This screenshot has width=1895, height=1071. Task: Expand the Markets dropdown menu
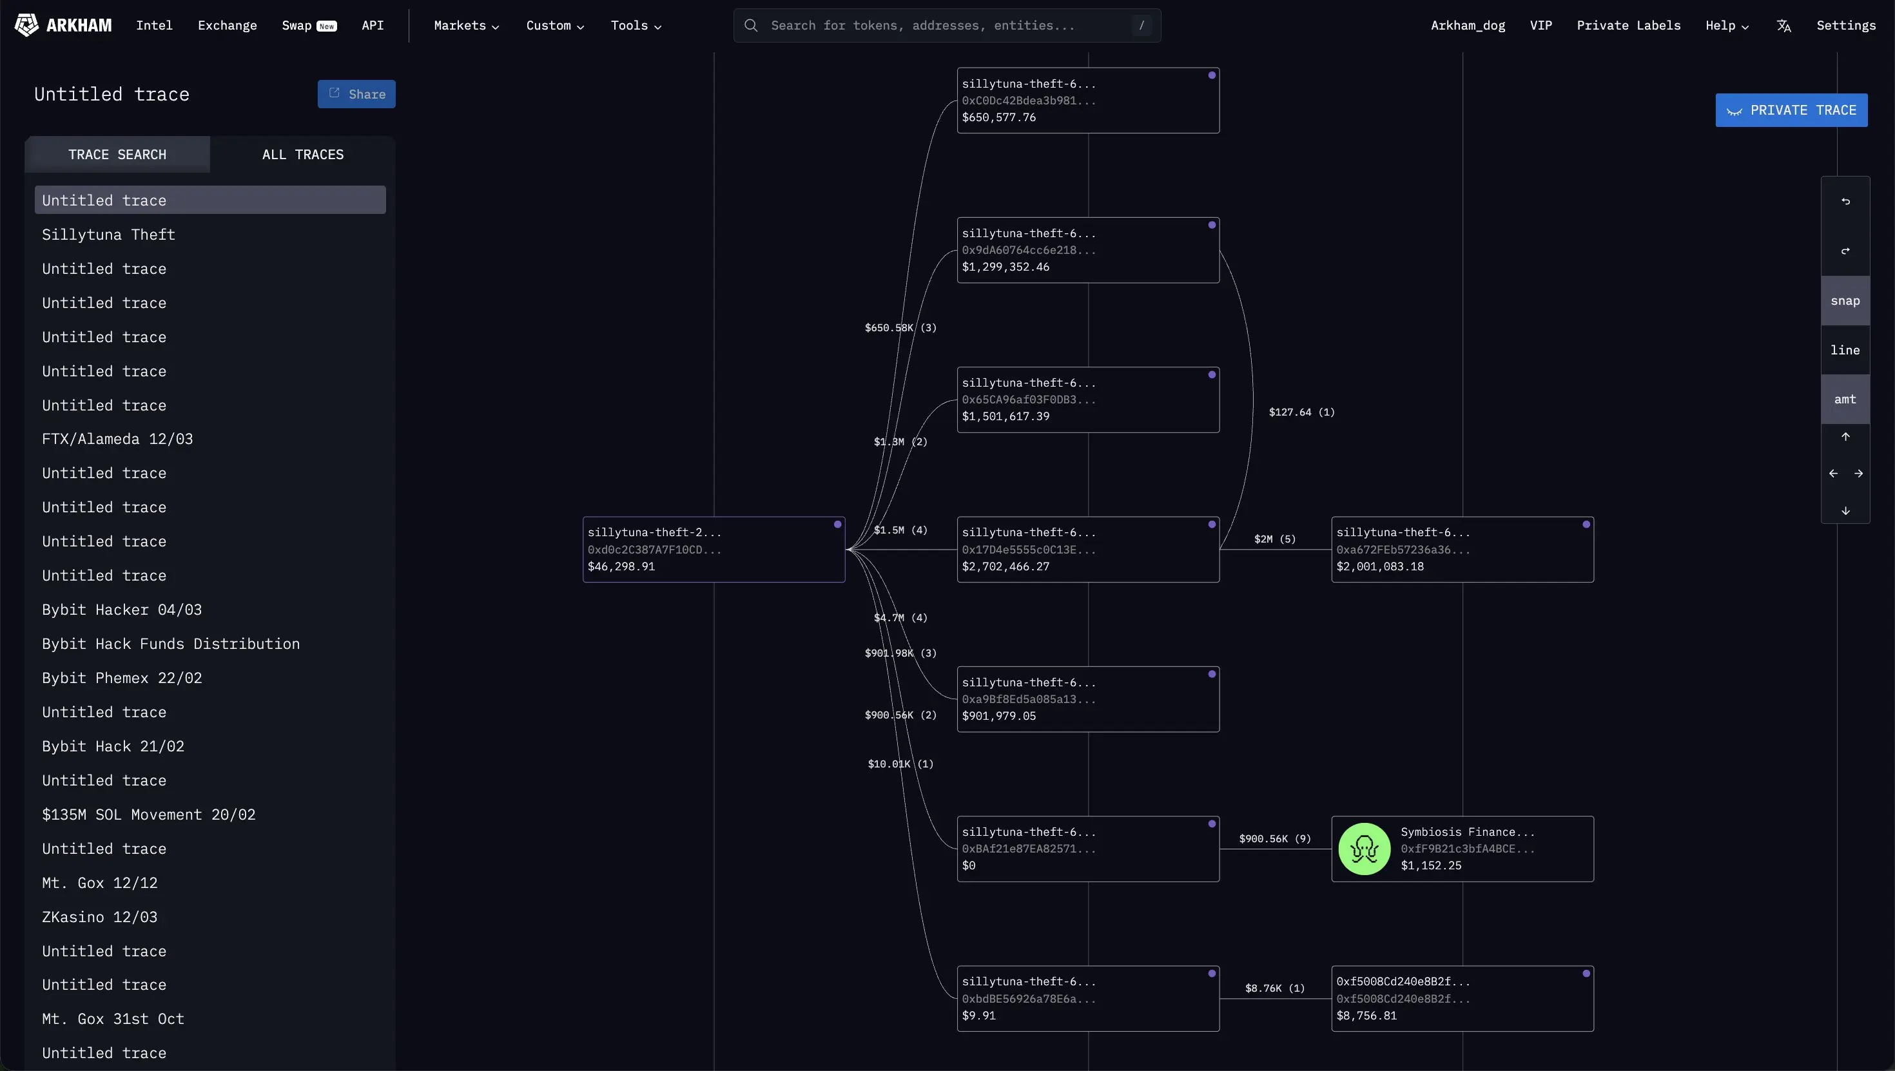(x=467, y=26)
